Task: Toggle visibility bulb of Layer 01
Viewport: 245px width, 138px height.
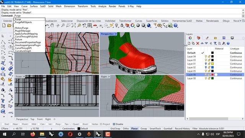Action: 206,64
